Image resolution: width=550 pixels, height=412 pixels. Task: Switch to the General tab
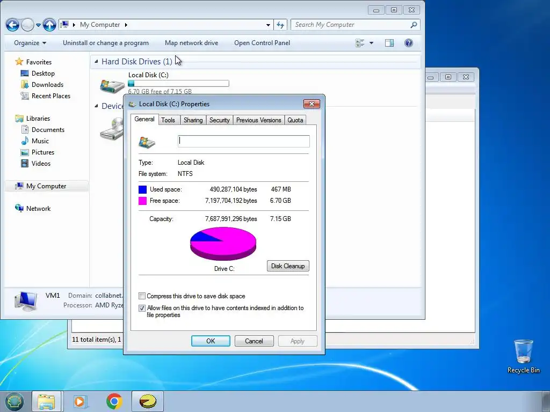point(144,119)
